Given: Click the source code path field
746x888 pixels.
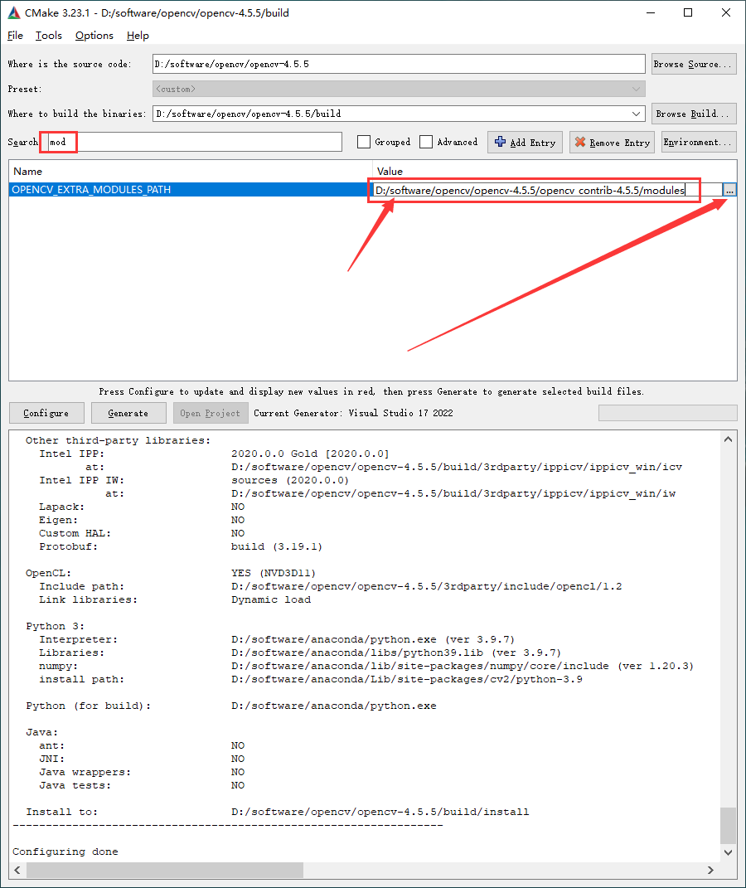Looking at the screenshot, I should (399, 64).
